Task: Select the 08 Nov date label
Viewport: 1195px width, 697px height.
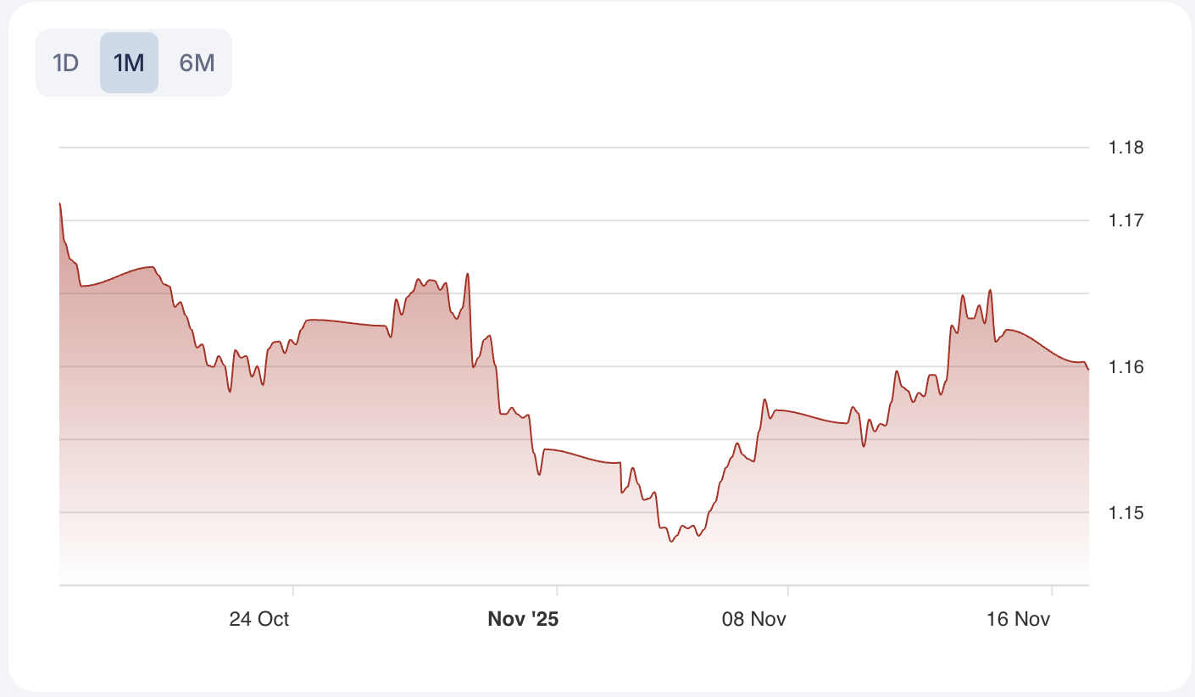Action: tap(754, 619)
